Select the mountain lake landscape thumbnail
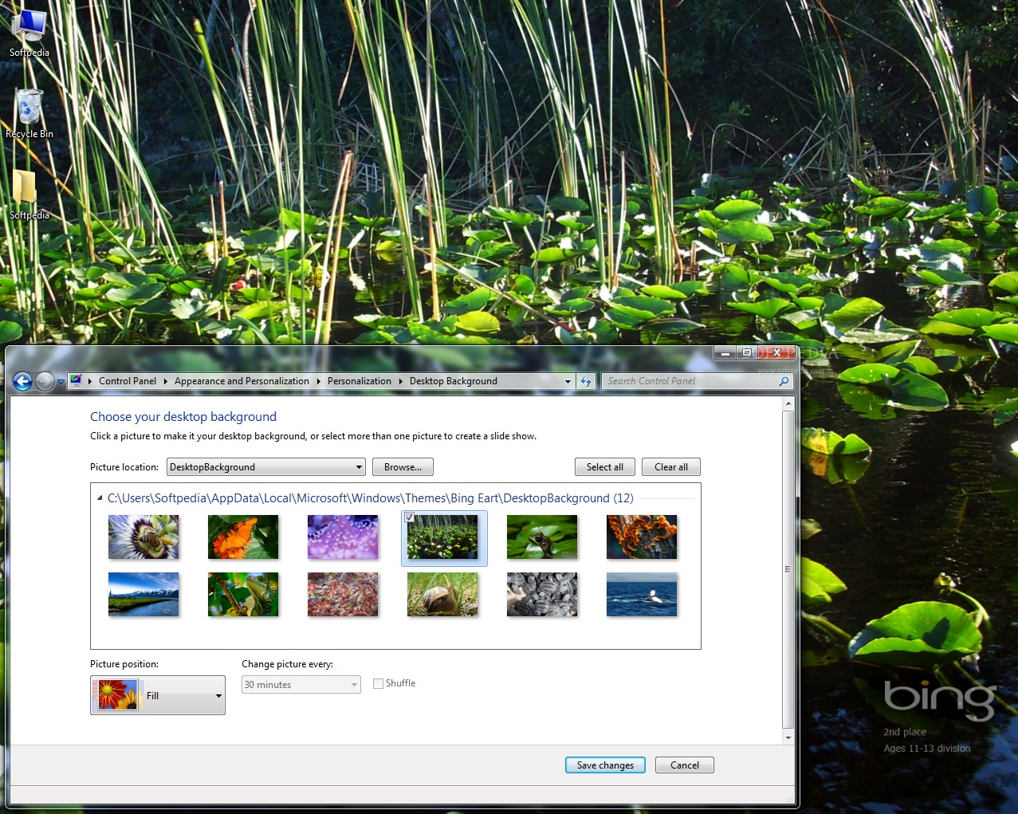Viewport: 1018px width, 814px height. click(x=143, y=595)
